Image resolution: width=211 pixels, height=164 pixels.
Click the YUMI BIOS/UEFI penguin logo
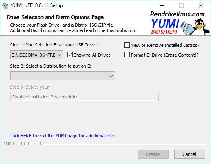(x=180, y=26)
